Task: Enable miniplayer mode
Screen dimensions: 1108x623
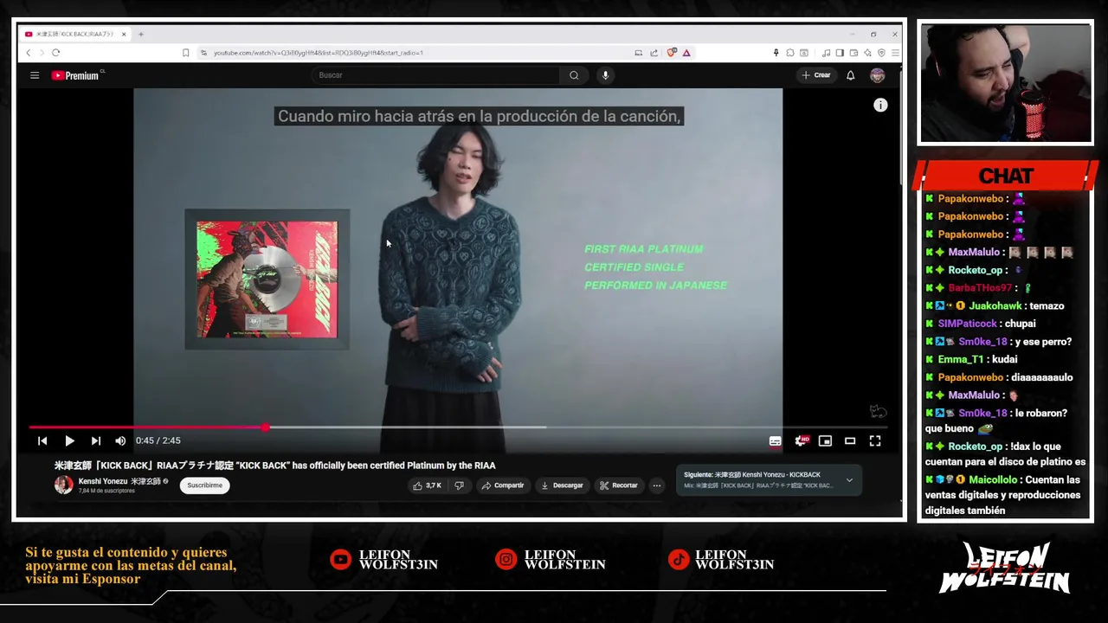Action: pos(825,441)
